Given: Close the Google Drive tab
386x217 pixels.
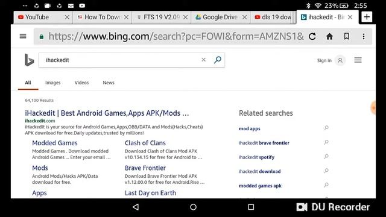Looking at the screenshot, I should 244,17.
